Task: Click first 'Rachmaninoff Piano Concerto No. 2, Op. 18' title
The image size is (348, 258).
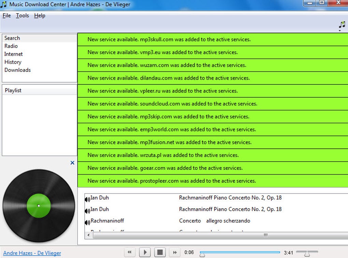Action: click(230, 198)
